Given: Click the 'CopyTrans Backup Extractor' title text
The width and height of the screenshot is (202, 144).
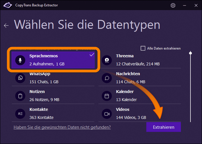Looking at the screenshot, I should pyautogui.click(x=37, y=5).
